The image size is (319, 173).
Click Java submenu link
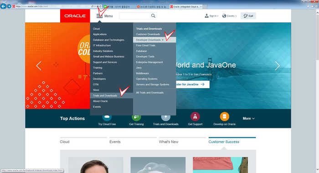click(x=139, y=68)
